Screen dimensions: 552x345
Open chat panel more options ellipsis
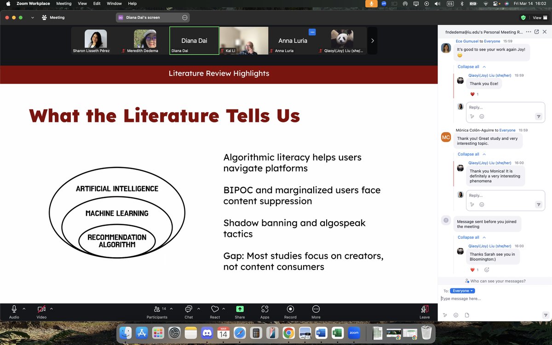(x=529, y=32)
